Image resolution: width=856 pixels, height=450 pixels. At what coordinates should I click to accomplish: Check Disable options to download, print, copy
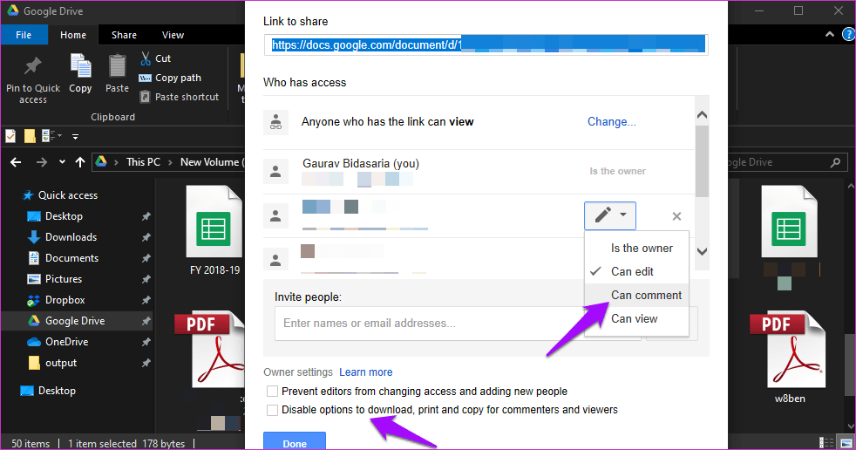272,410
